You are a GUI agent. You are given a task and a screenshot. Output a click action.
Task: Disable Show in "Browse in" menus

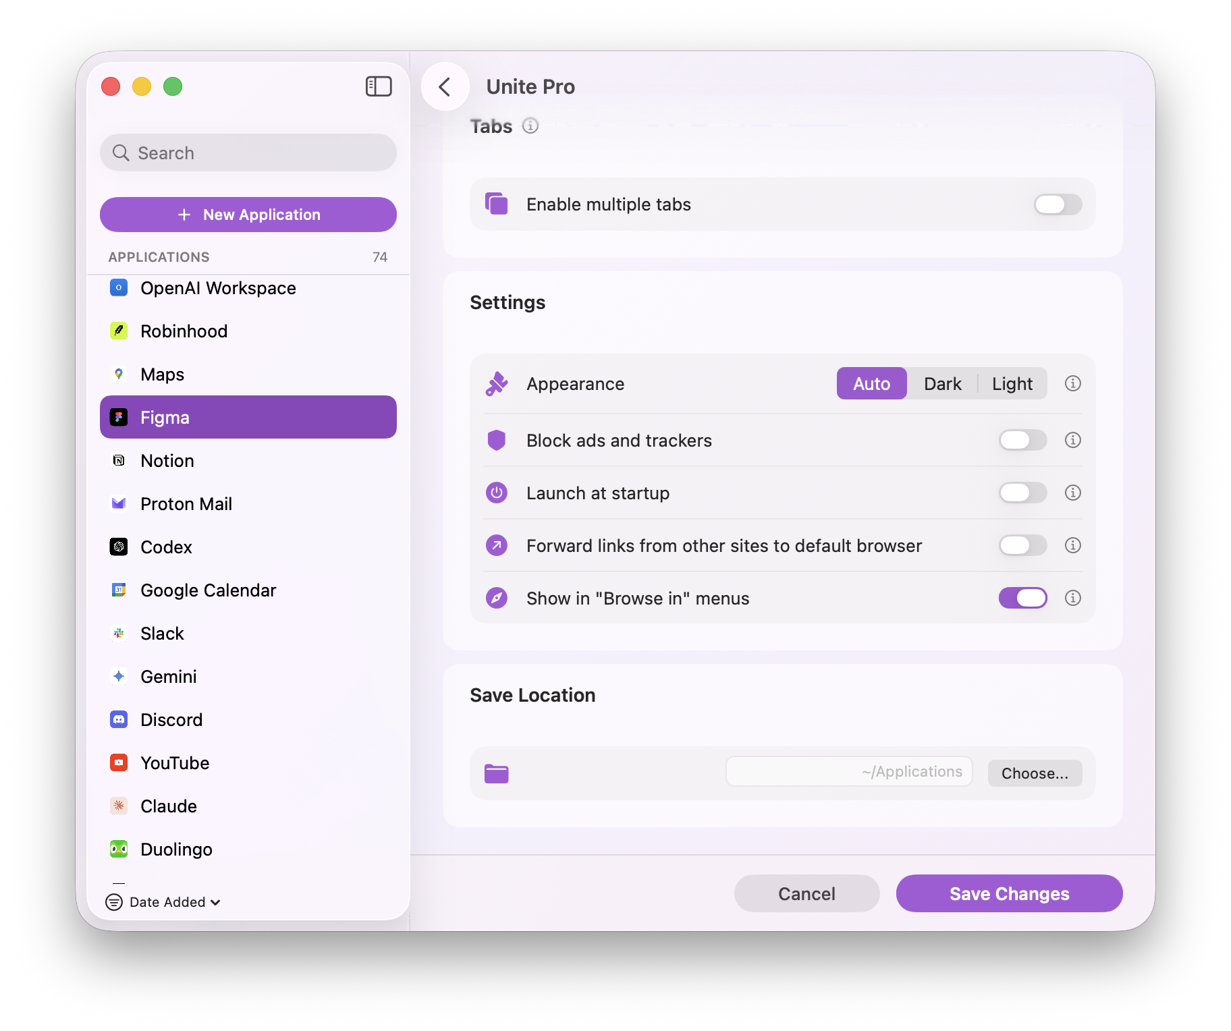pos(1022,598)
